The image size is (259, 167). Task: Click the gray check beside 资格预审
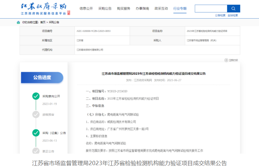36,114
